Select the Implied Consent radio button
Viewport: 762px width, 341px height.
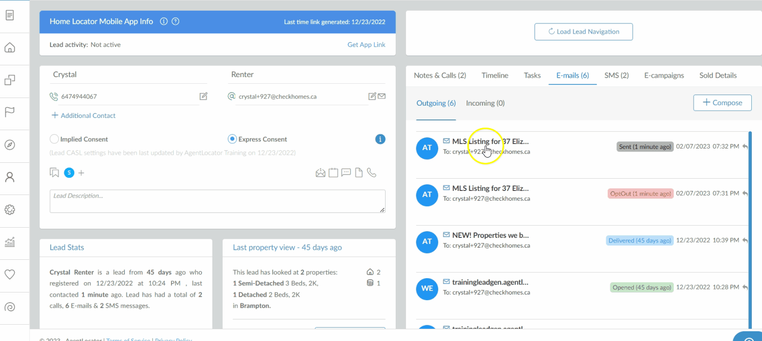[54, 139]
